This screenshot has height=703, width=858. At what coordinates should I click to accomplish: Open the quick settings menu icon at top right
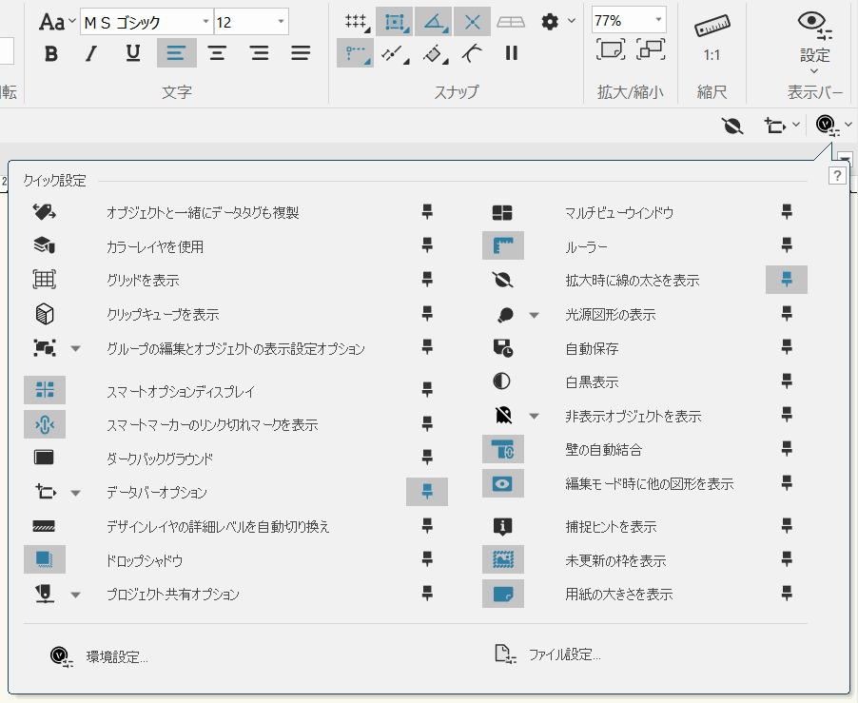point(827,126)
